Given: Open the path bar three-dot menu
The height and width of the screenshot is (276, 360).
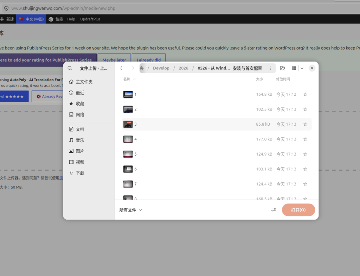Looking at the screenshot, I should 271,68.
